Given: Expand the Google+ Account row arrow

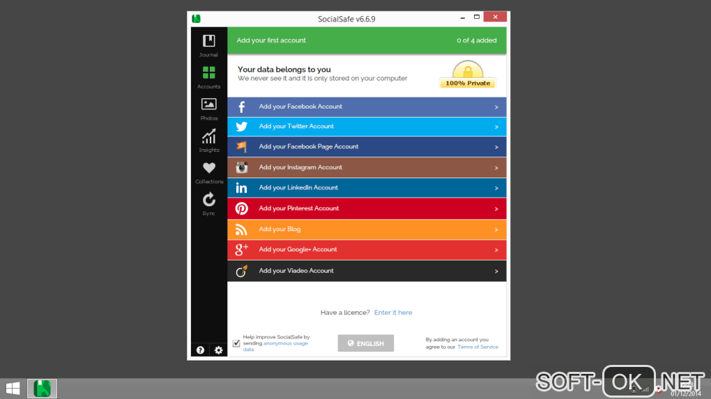Looking at the screenshot, I should [496, 250].
